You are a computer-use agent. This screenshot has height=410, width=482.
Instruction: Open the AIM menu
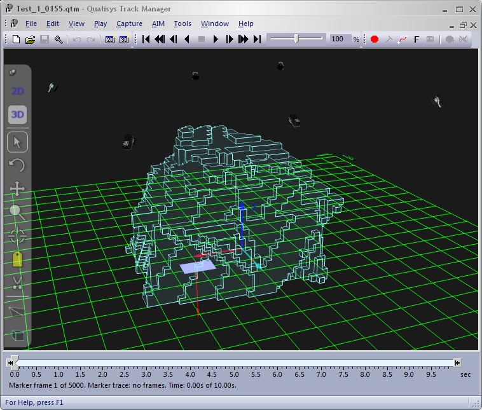click(x=158, y=24)
